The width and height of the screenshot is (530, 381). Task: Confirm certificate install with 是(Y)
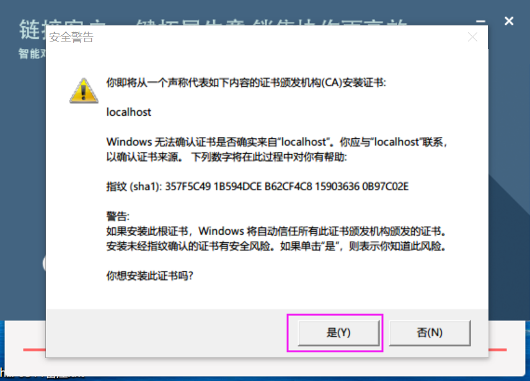[338, 333]
